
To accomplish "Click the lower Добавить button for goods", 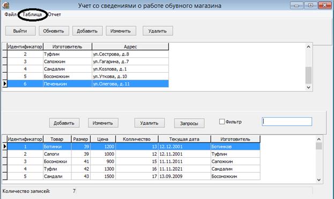I will click(64, 123).
